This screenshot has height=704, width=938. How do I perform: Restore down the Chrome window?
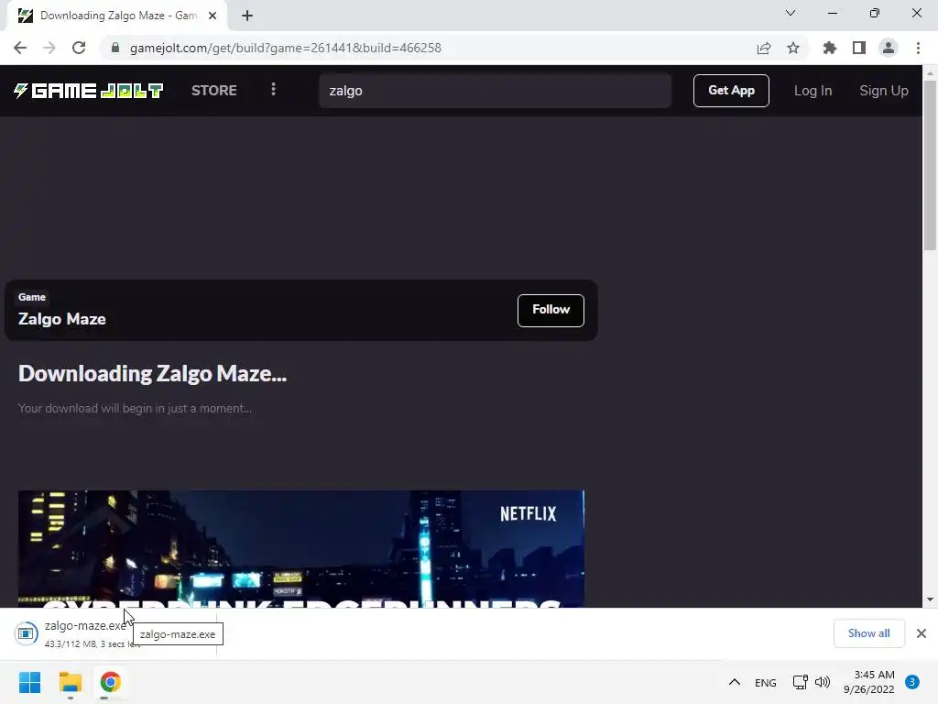click(x=875, y=13)
